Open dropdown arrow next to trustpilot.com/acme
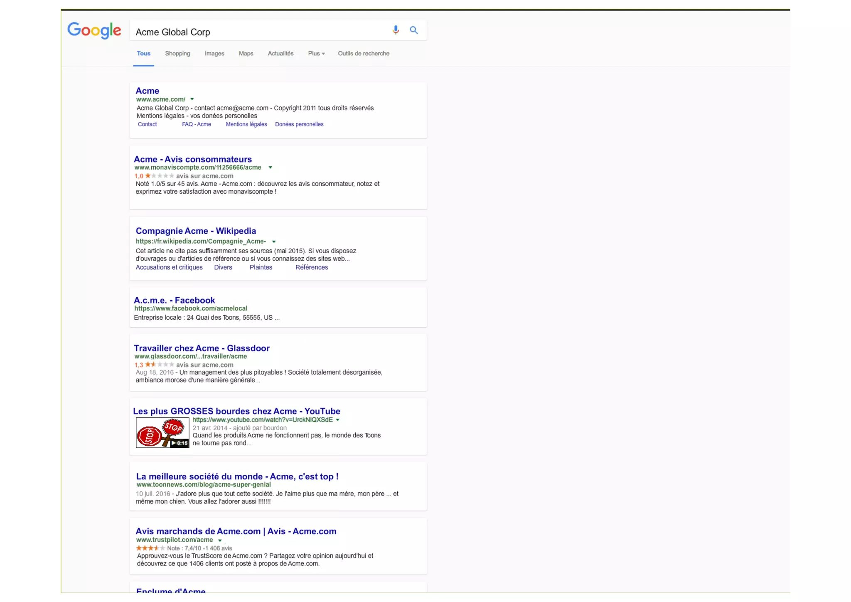This screenshot has height=602, width=851. click(x=220, y=540)
